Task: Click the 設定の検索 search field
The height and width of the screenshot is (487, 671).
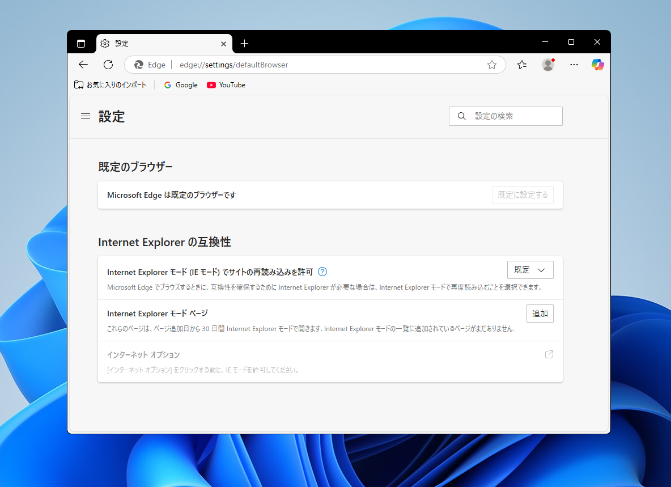Action: (506, 116)
